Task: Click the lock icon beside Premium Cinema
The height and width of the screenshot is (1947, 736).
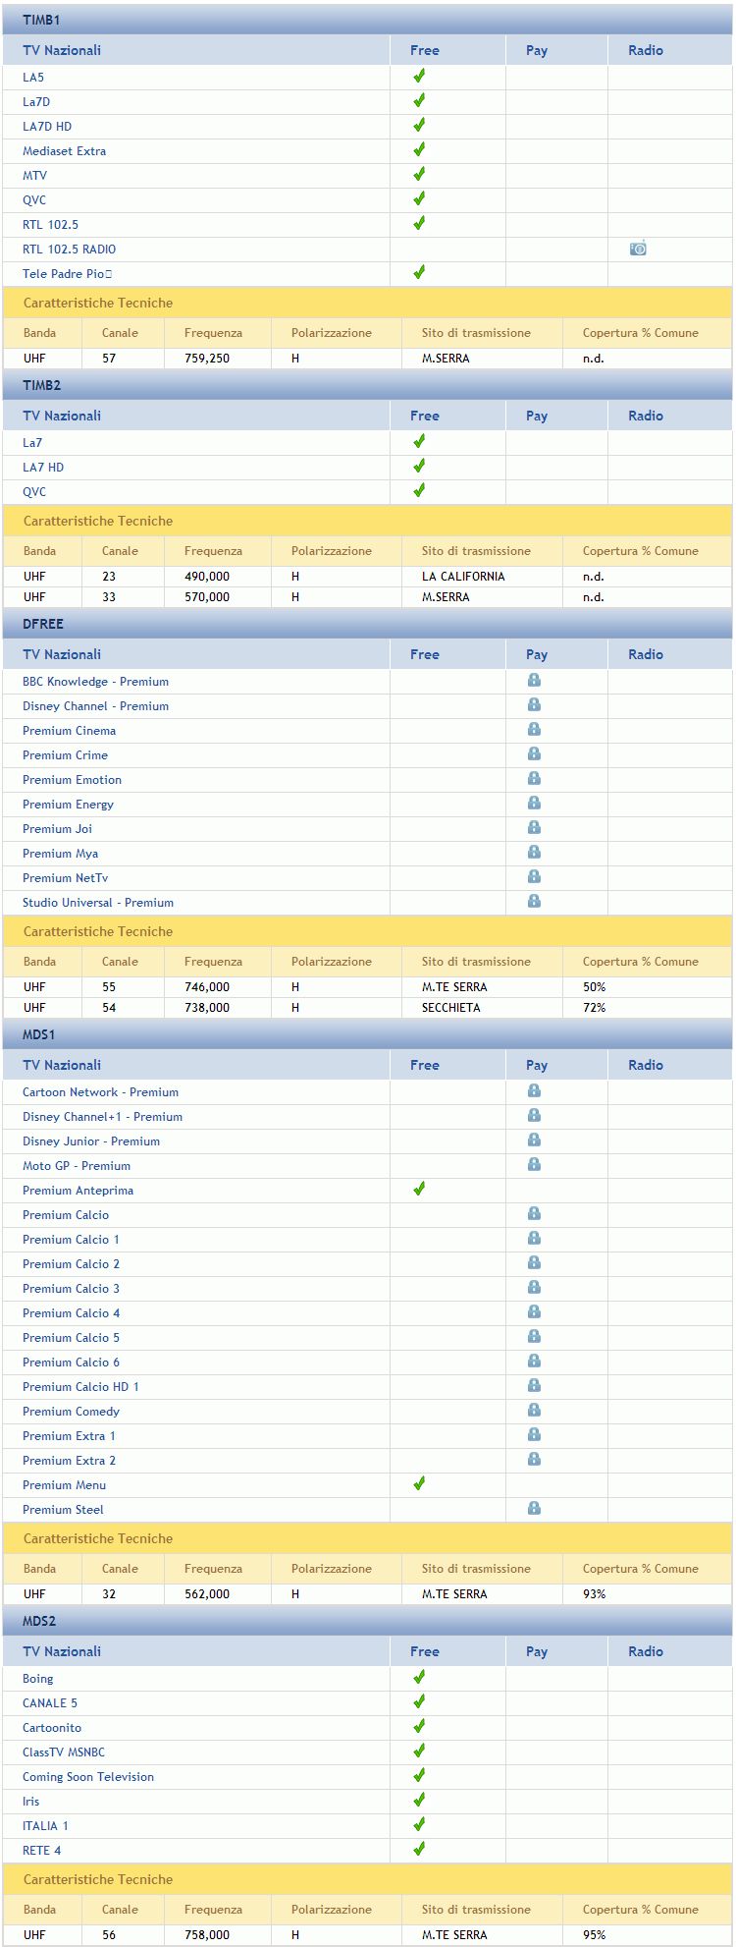Action: pos(534,729)
